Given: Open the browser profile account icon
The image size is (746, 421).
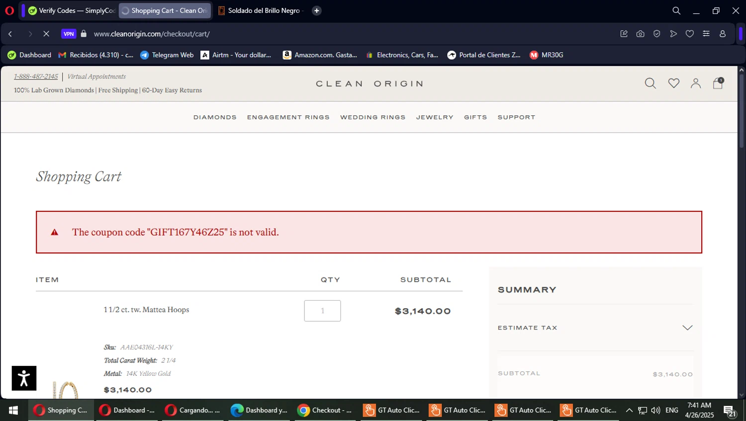Looking at the screenshot, I should (723, 34).
